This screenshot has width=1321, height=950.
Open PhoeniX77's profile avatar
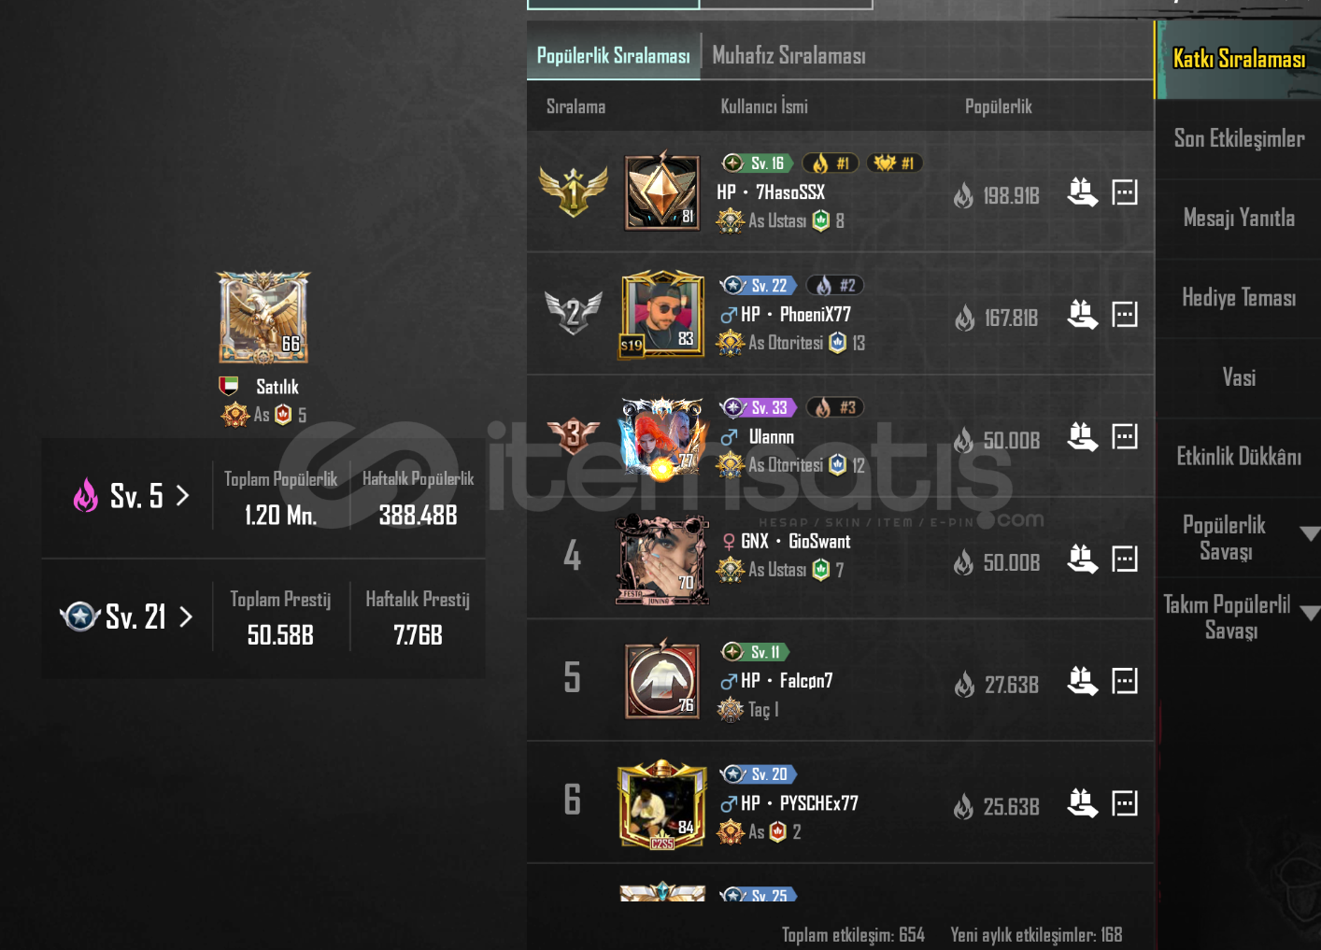(662, 315)
